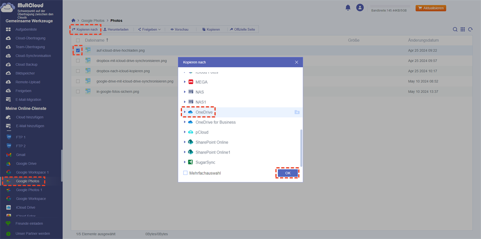Click the dialog's vertical scrollbar
This screenshot has height=239, width=481.
pos(301,148)
